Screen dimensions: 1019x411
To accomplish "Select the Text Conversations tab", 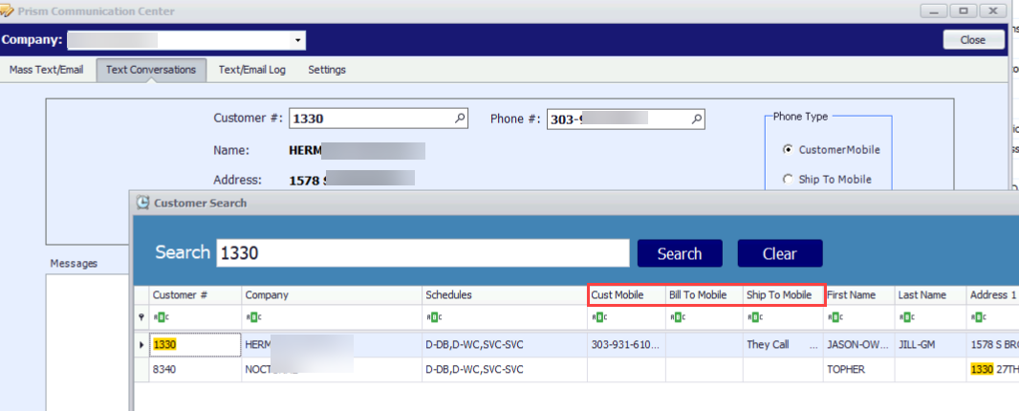I will pos(151,70).
